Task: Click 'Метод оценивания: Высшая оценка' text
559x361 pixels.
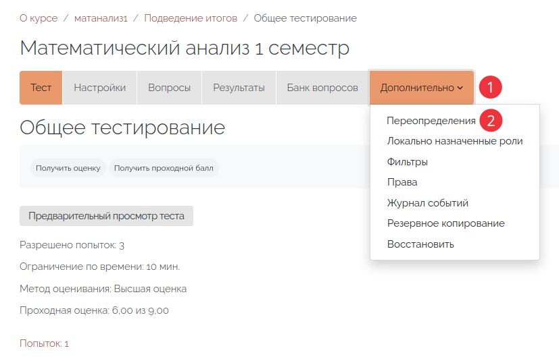Action: pos(103,289)
